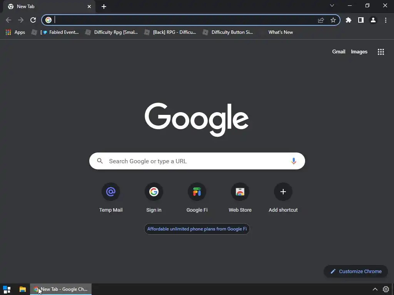Viewport: 394px width, 295px height.
Task: Open the Temp Mail shortcut
Action: (x=111, y=198)
